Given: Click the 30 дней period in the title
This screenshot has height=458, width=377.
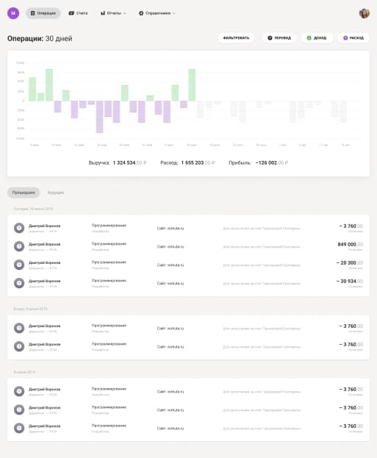Looking at the screenshot, I should click(x=59, y=38).
